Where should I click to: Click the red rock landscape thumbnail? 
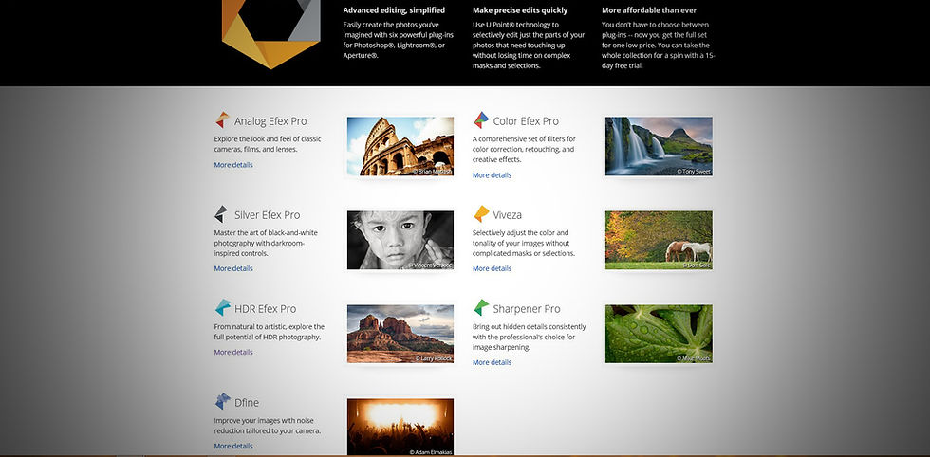click(x=400, y=334)
